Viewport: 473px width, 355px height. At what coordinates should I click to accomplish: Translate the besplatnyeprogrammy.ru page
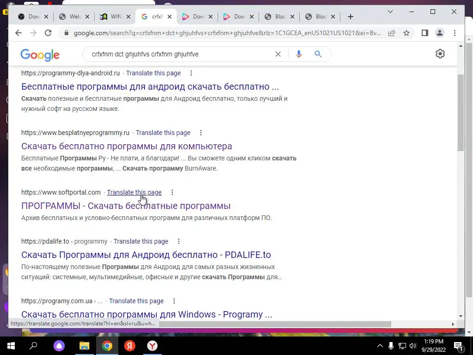pyautogui.click(x=163, y=133)
